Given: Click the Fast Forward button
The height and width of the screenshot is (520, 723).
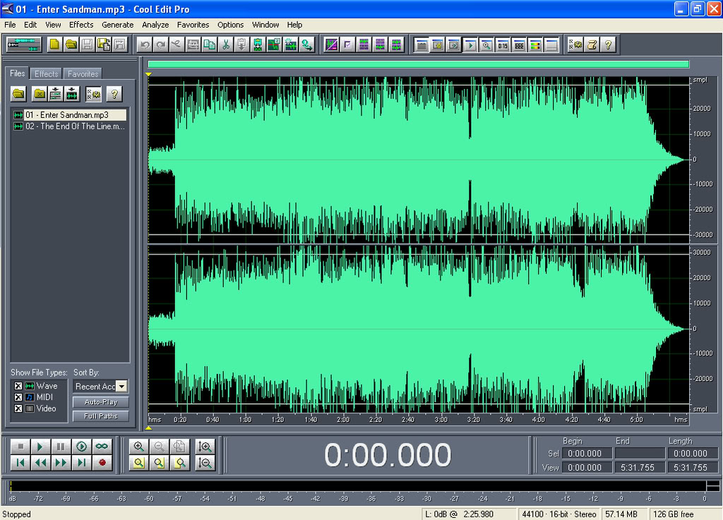Looking at the screenshot, I should point(61,462).
